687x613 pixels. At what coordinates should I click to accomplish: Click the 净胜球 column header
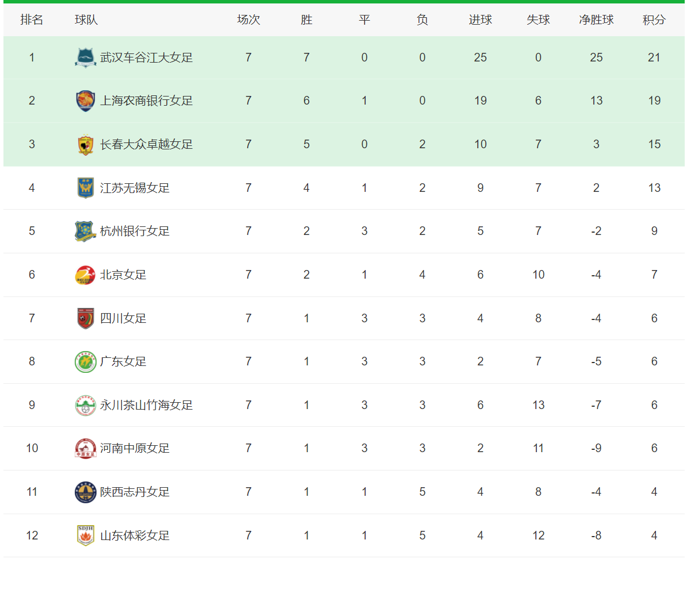(x=596, y=20)
